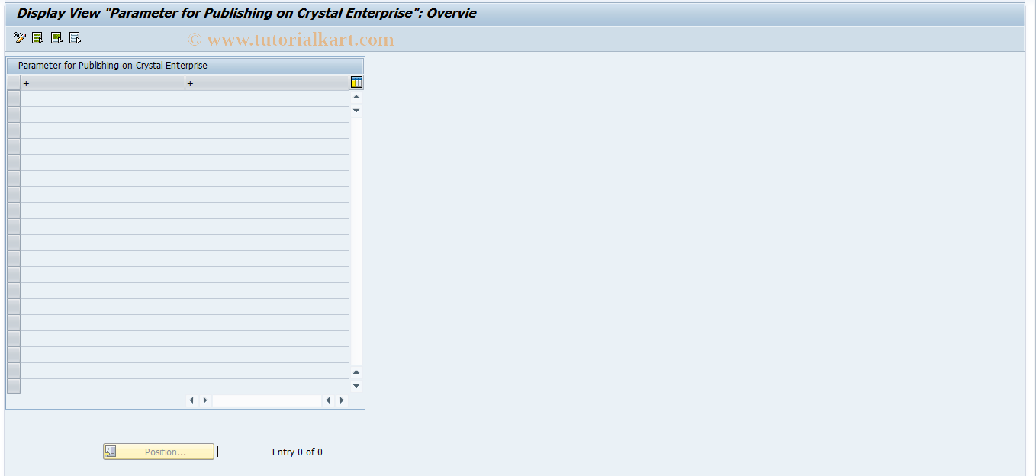Click the bottommost down arrow of the vertical scrollbar
Image resolution: width=1036 pixels, height=476 pixels.
click(x=356, y=386)
